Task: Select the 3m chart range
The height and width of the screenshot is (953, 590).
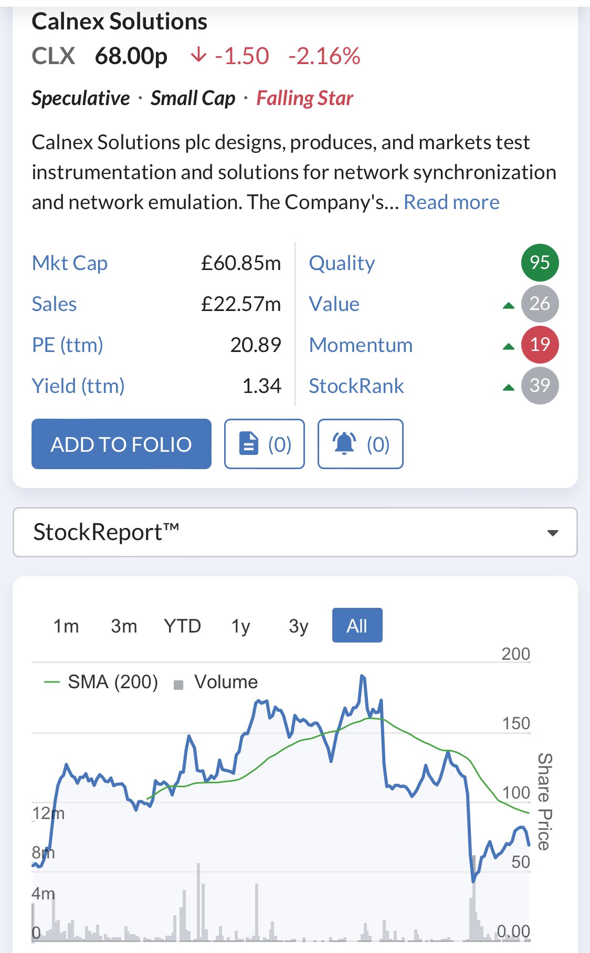Action: (x=124, y=626)
